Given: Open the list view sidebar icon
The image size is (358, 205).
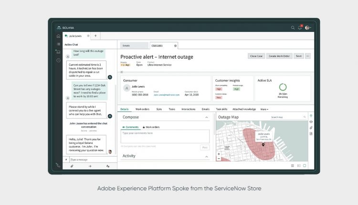Looking at the screenshot, I should [58, 44].
